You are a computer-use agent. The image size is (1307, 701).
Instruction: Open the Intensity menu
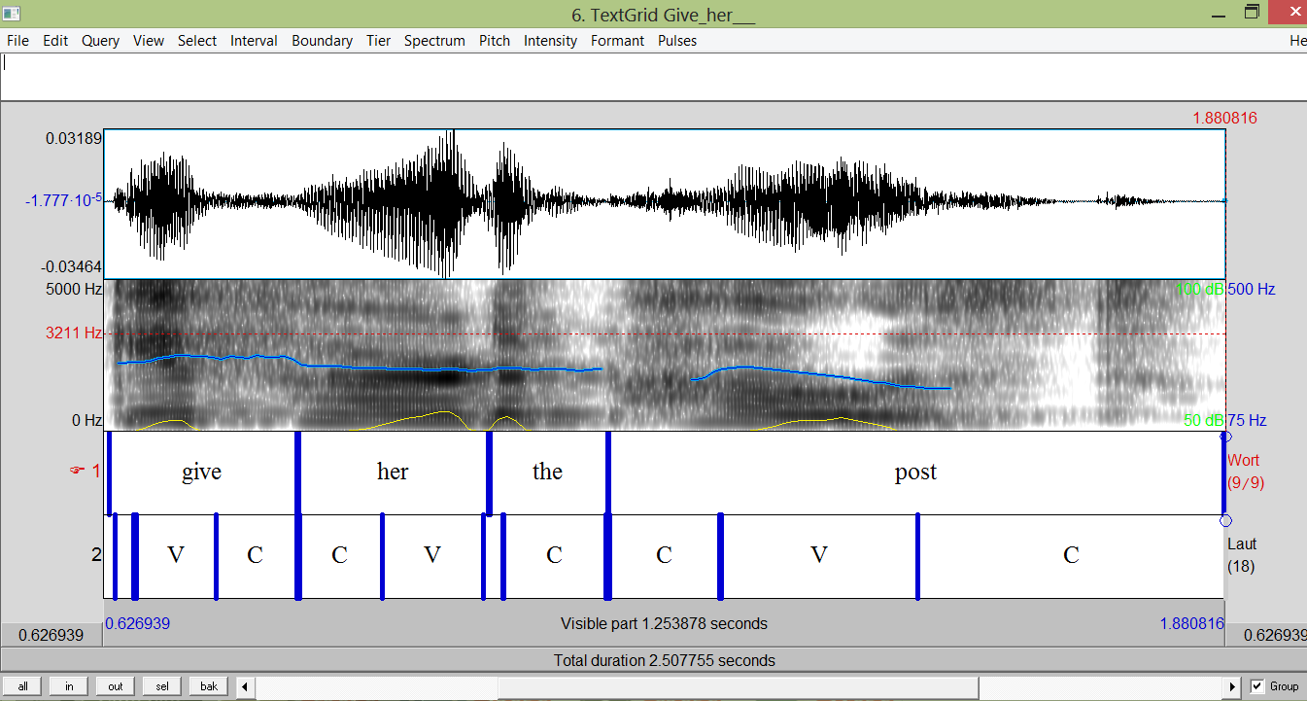550,41
